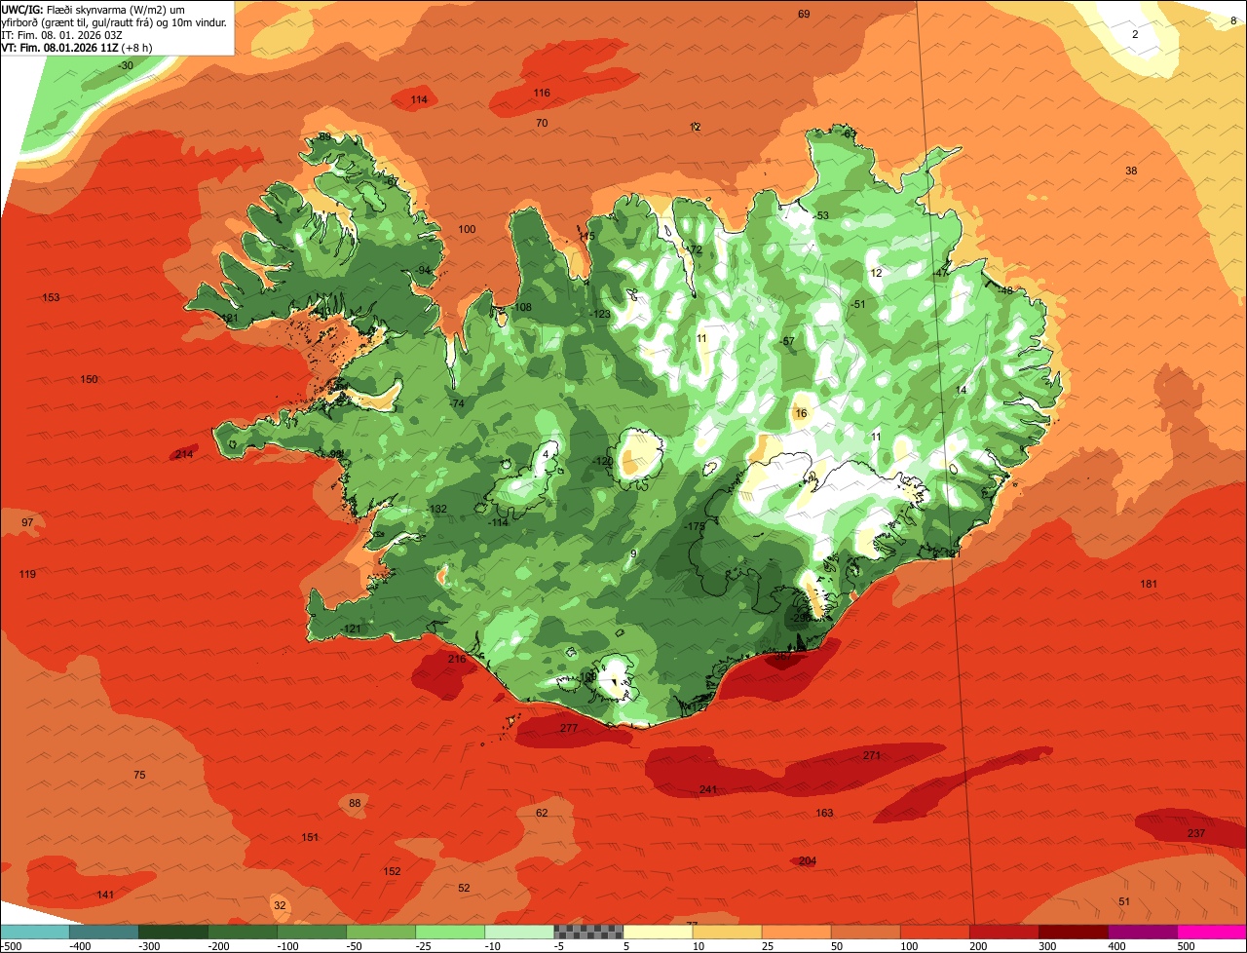Click the inland value -57
Image resolution: width=1247 pixels, height=953 pixels.
[787, 342]
